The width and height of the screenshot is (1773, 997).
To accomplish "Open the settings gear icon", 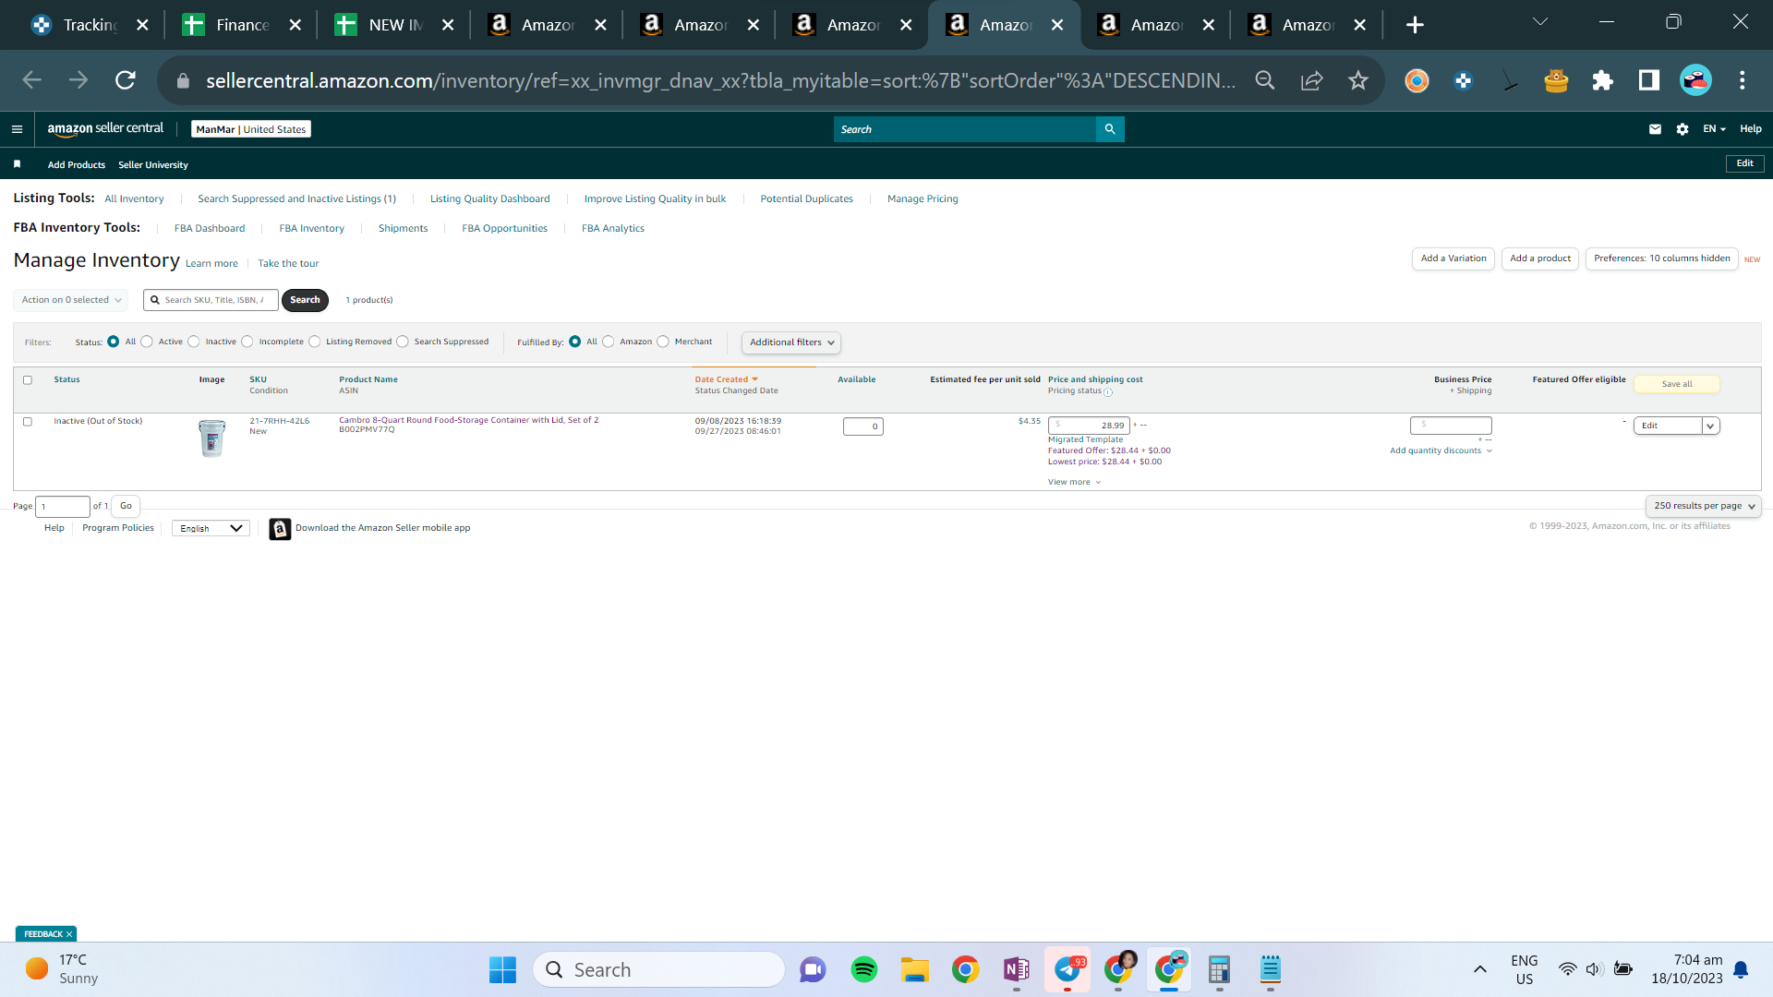I will pos(1683,129).
